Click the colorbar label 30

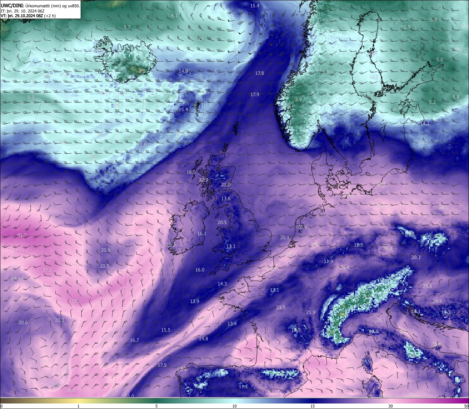click(x=391, y=406)
